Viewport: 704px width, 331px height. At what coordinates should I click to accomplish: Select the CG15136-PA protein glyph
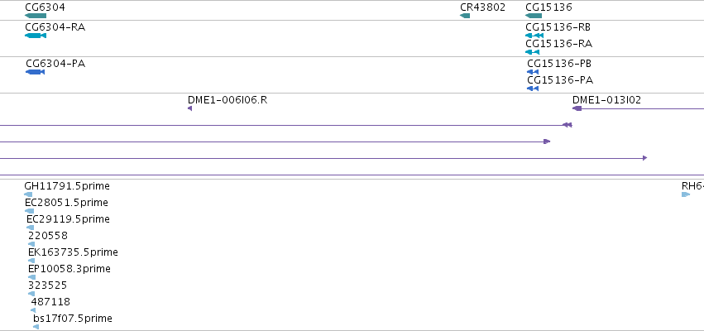pyautogui.click(x=533, y=89)
